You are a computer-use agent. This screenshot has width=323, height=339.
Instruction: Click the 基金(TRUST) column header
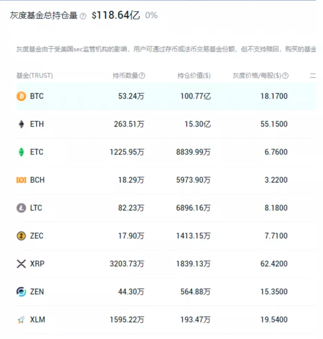tap(34, 76)
